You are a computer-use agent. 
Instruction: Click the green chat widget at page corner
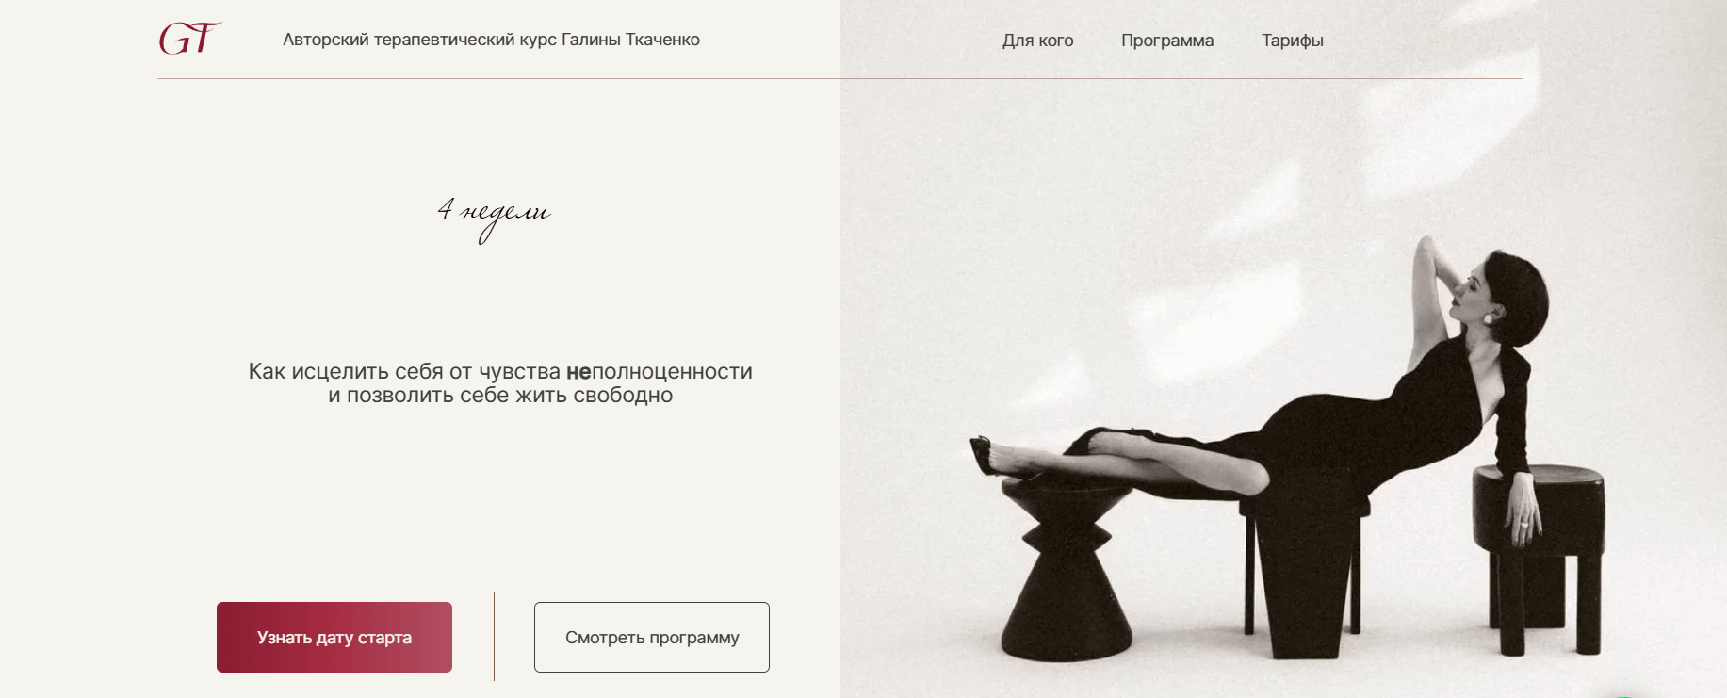[1623, 695]
